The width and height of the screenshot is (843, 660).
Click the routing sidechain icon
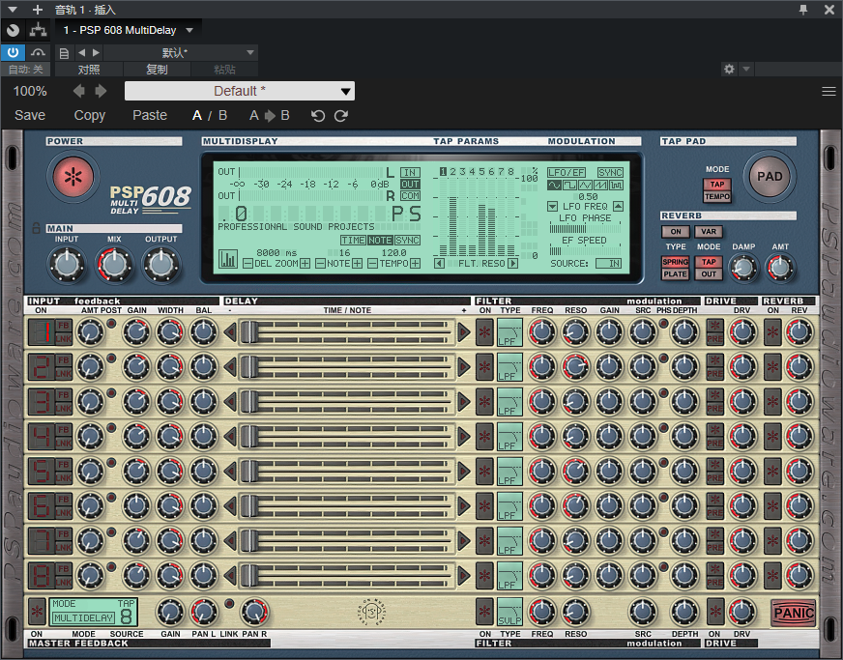click(38, 30)
